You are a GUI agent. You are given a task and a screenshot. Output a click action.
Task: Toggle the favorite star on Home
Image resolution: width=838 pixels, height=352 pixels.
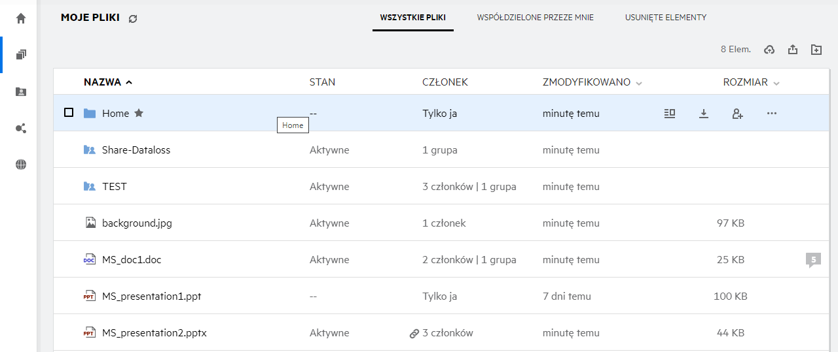[139, 113]
